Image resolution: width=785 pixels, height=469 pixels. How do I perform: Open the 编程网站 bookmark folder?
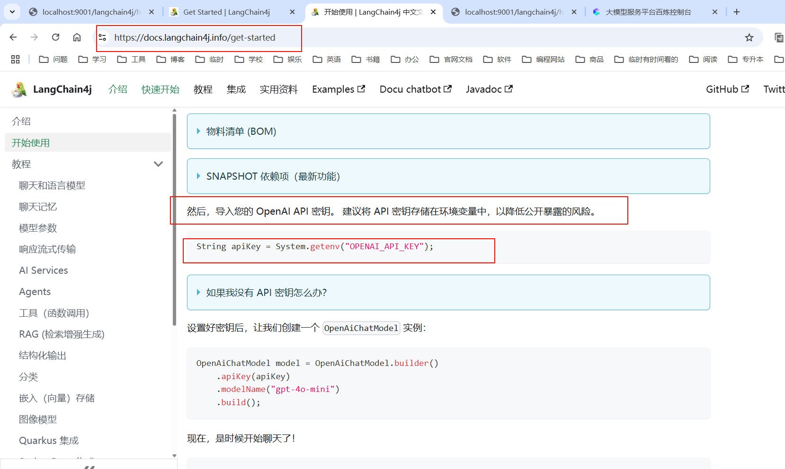(544, 59)
